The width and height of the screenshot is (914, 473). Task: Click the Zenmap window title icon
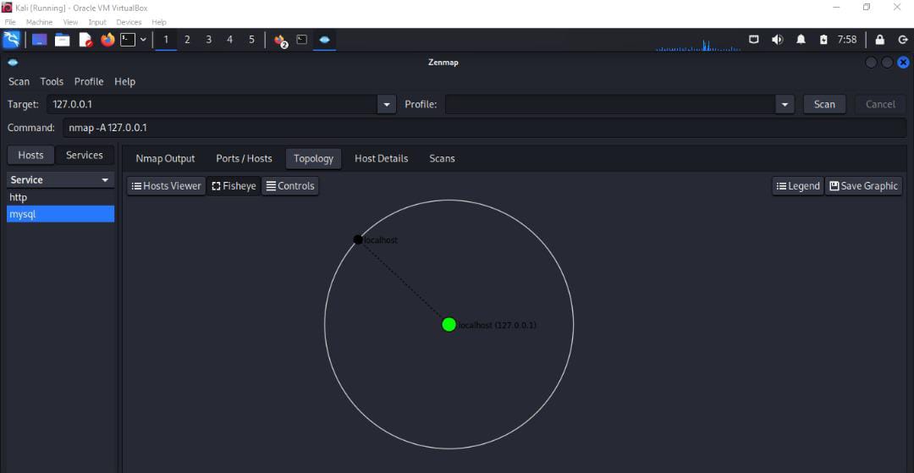pyautogui.click(x=13, y=63)
